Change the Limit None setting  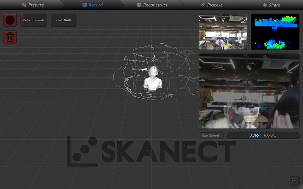click(x=64, y=20)
